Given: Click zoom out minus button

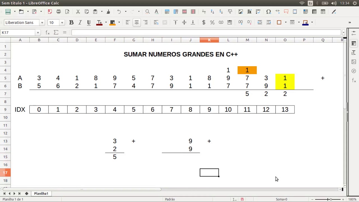Looking at the screenshot, I should pyautogui.click(x=312, y=199).
